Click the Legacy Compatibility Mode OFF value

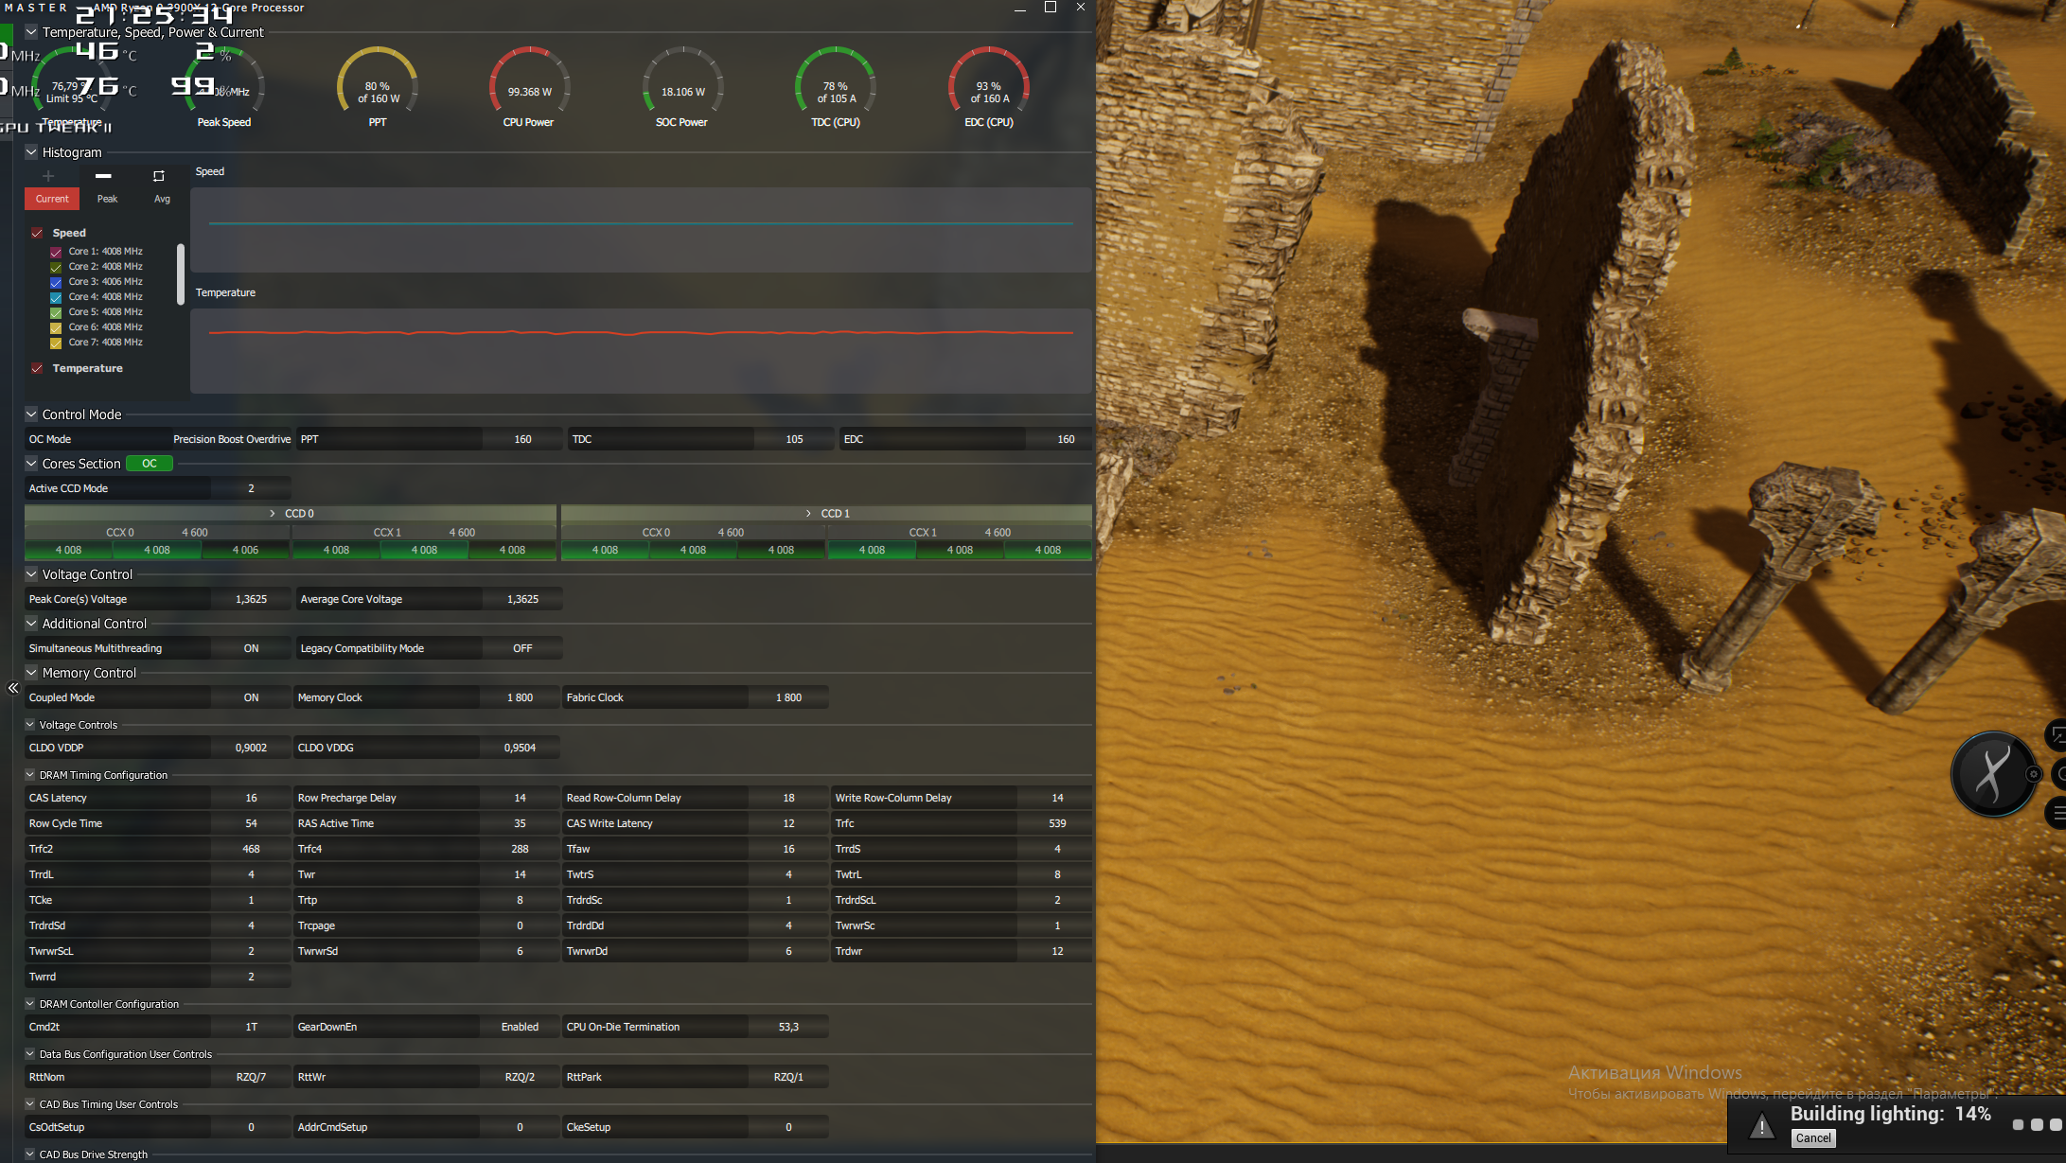point(522,648)
